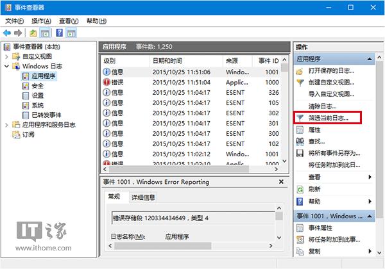385x269 pixels.
Task: Click the 事件属性 action icon
Action: (x=300, y=228)
